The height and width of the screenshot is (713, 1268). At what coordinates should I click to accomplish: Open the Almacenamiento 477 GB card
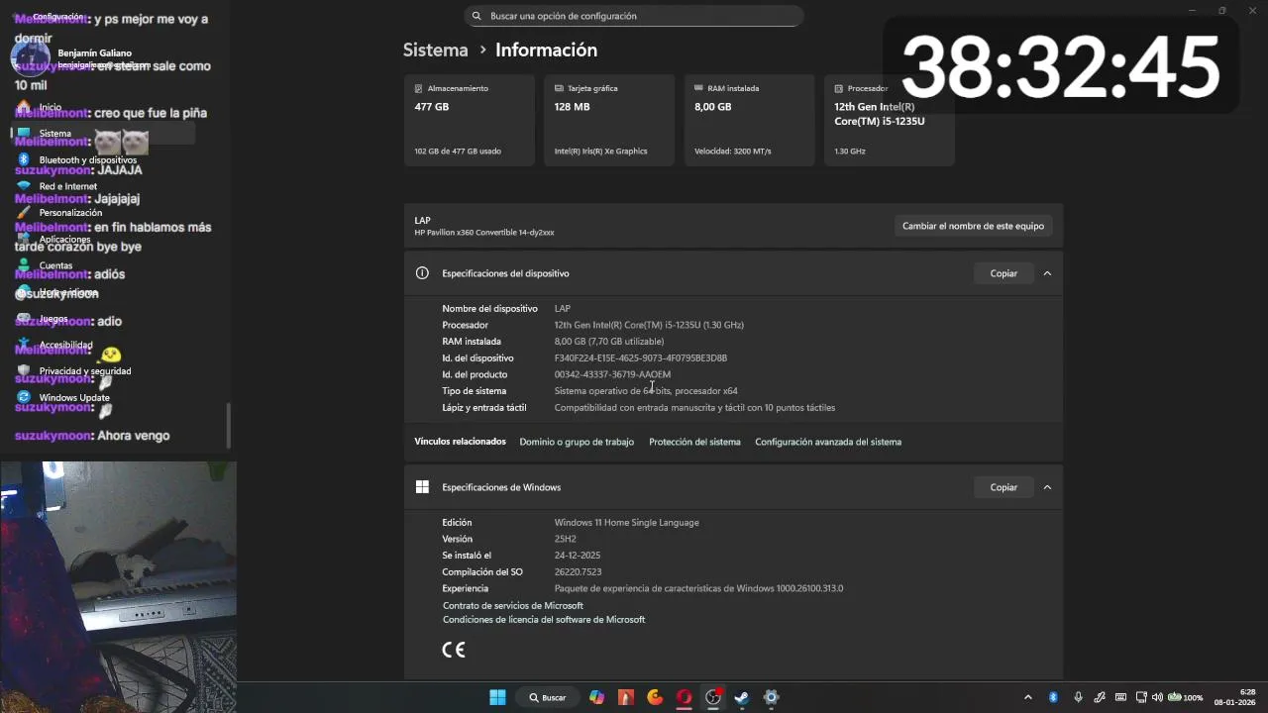[471, 120]
